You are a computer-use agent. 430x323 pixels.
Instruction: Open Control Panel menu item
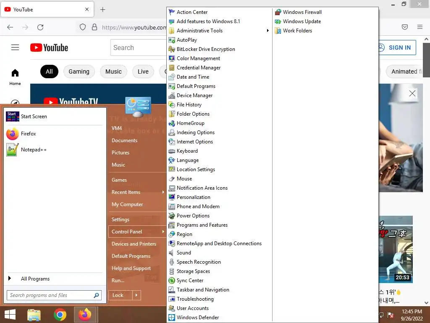(137, 232)
